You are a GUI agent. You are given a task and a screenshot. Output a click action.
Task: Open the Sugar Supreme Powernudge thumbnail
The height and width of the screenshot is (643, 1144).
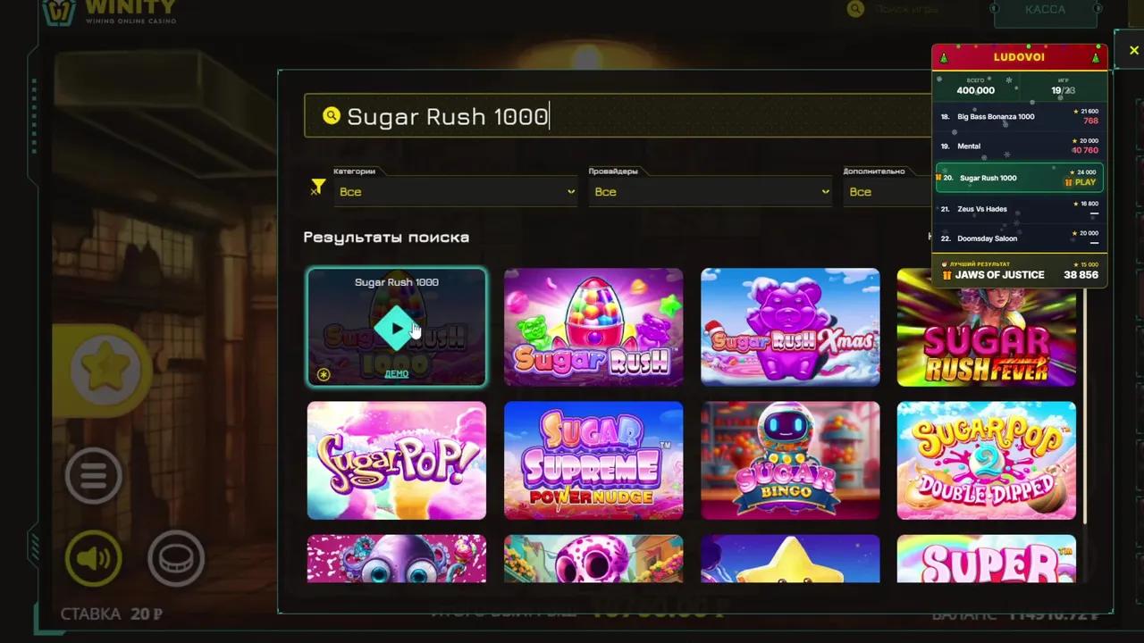593,460
